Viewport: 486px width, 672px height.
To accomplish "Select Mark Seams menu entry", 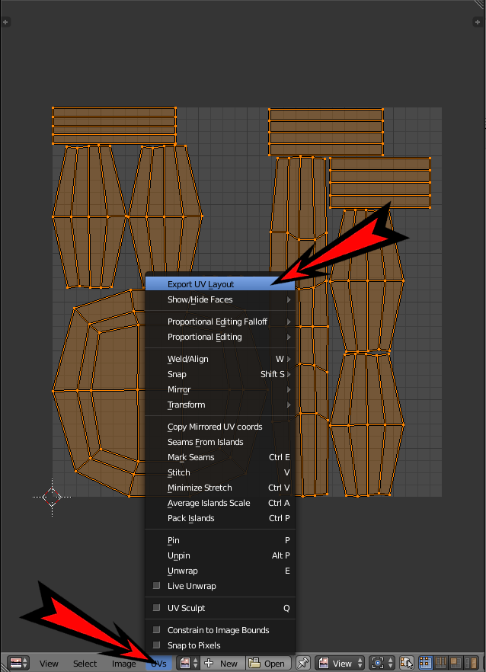I will tap(220, 457).
